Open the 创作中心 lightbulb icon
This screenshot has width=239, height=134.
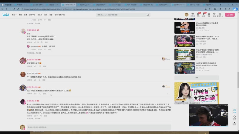220,15
